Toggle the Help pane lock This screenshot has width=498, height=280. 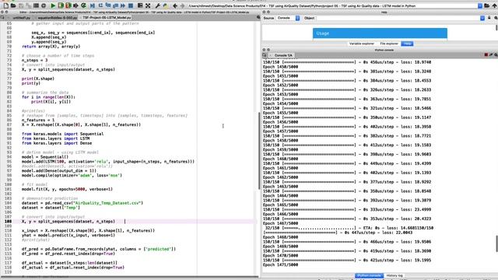[x=489, y=18]
